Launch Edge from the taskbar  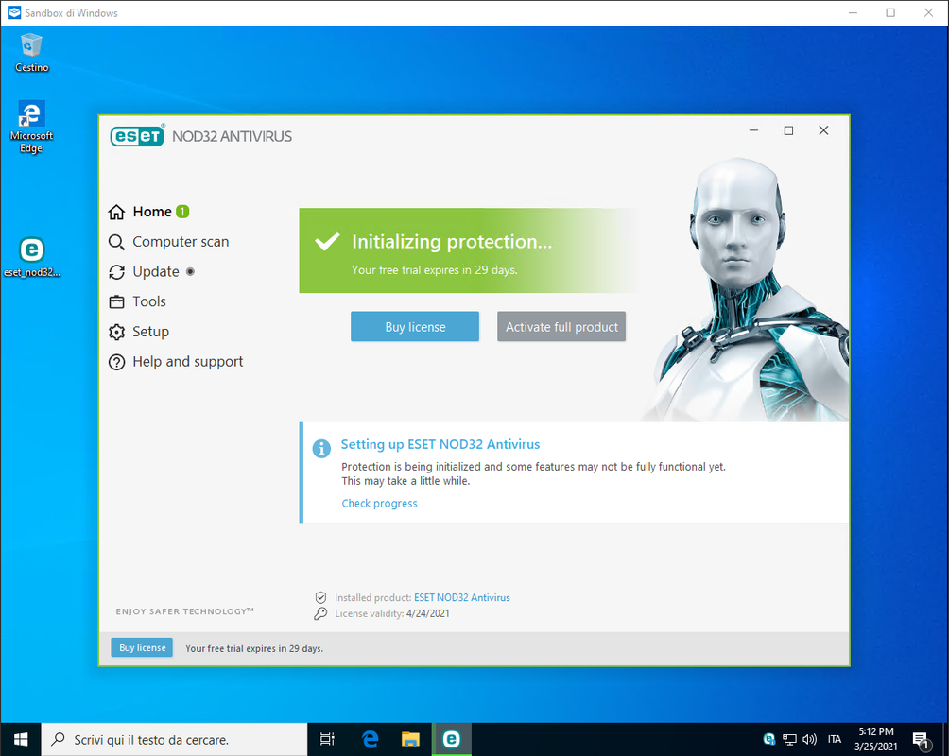coord(370,739)
